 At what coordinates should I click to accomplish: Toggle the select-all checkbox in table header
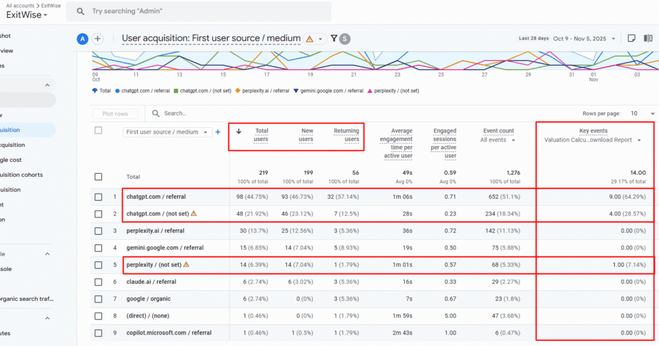(x=98, y=131)
